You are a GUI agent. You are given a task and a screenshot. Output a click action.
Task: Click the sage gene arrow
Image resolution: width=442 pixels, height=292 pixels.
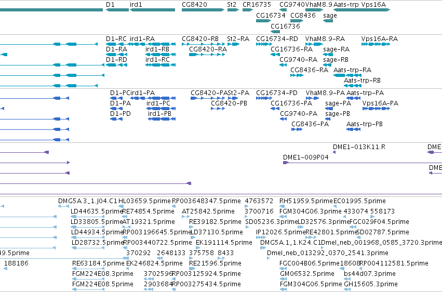(x=328, y=21)
